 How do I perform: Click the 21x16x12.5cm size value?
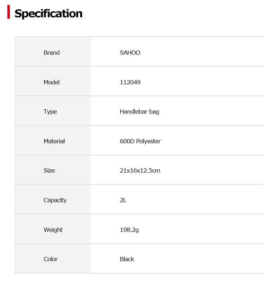(x=140, y=171)
